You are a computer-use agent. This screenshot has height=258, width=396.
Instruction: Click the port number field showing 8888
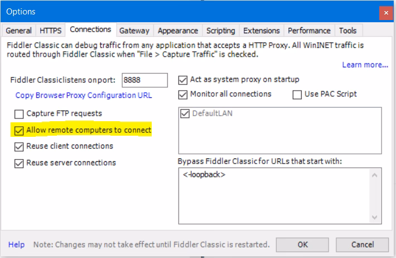coord(144,80)
